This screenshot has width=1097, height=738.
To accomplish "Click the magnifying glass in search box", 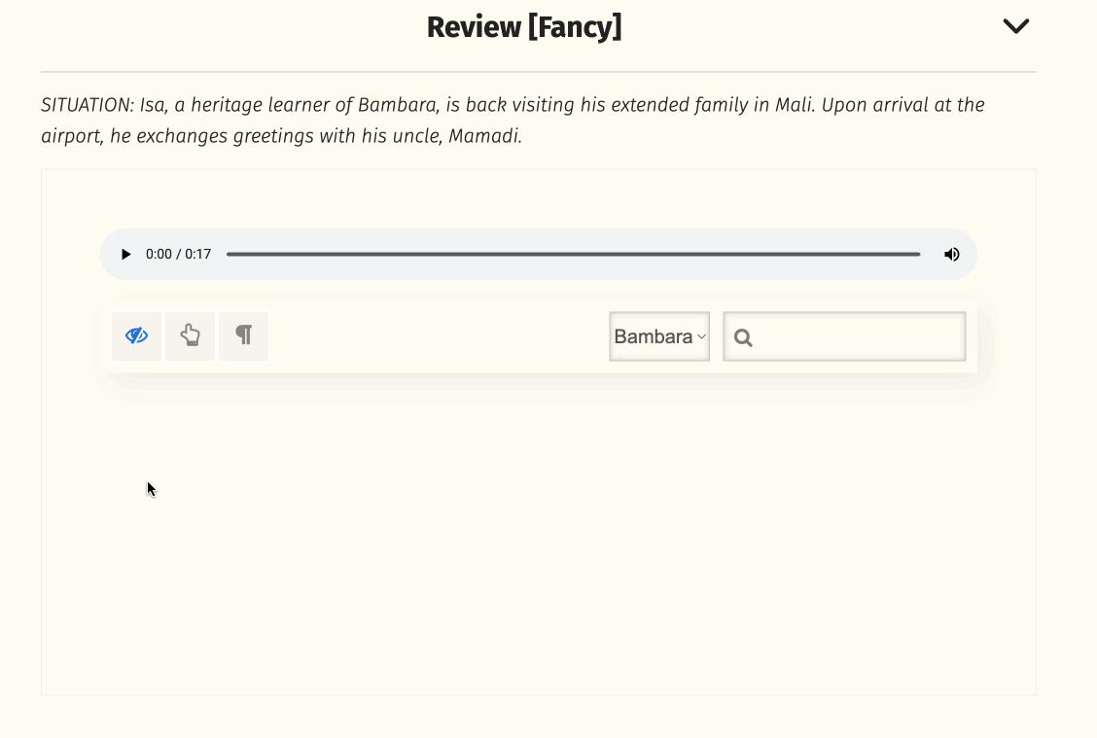I will click(x=742, y=336).
